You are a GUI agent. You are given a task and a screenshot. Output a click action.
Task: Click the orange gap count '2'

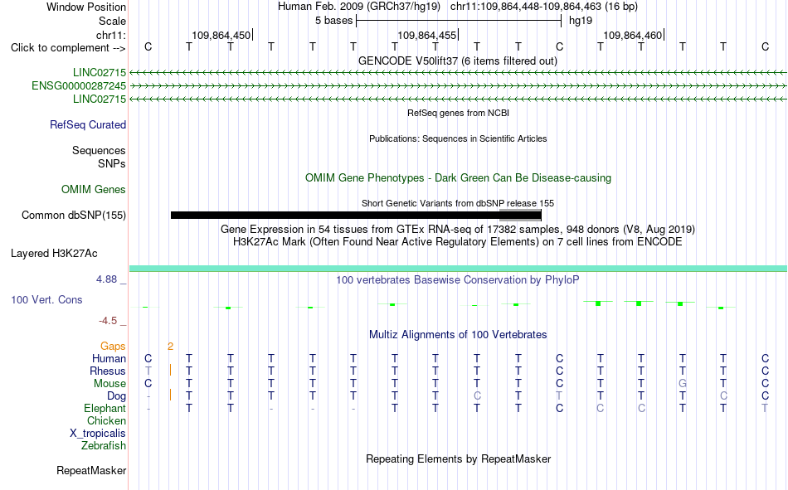click(170, 347)
